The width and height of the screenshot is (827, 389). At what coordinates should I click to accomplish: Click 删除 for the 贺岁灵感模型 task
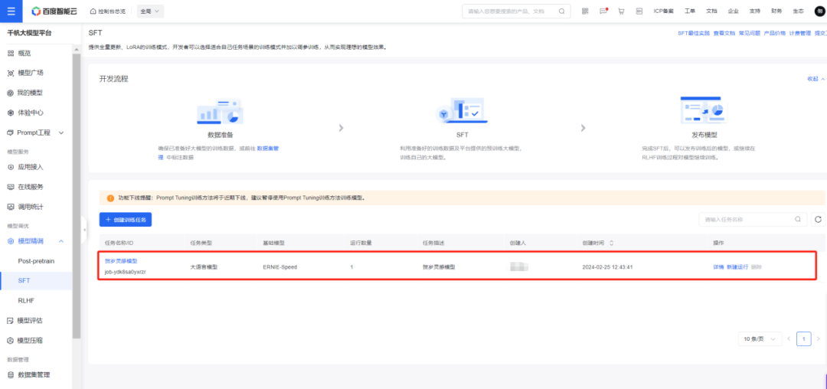pyautogui.click(x=757, y=266)
